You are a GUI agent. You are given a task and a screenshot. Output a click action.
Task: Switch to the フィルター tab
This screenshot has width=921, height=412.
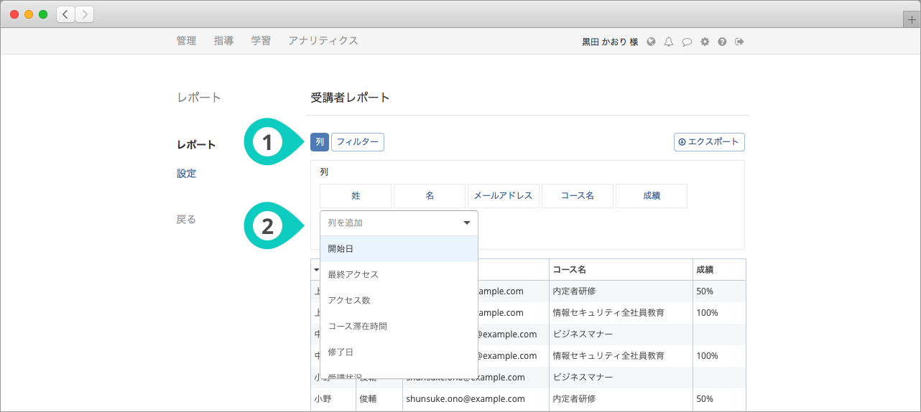pos(358,142)
